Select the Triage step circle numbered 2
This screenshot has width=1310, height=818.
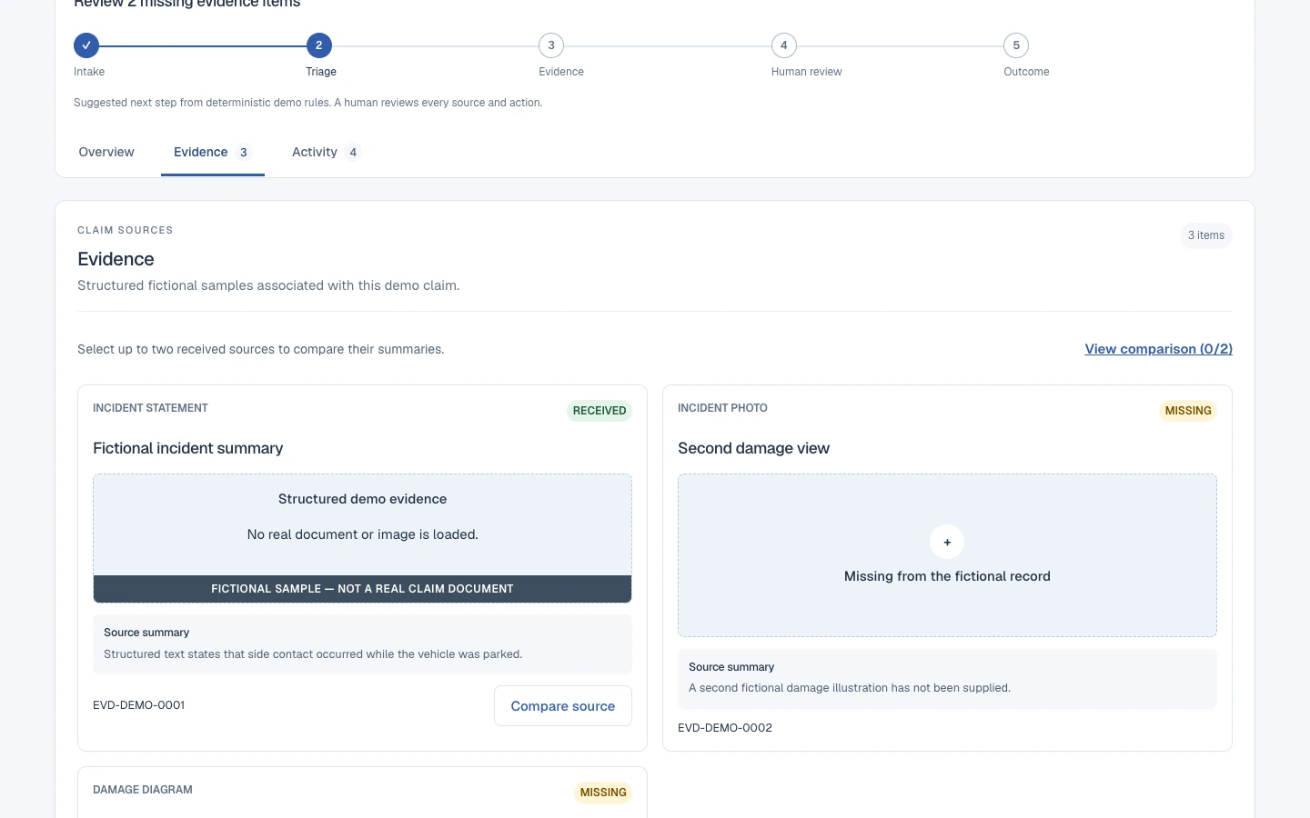(319, 45)
